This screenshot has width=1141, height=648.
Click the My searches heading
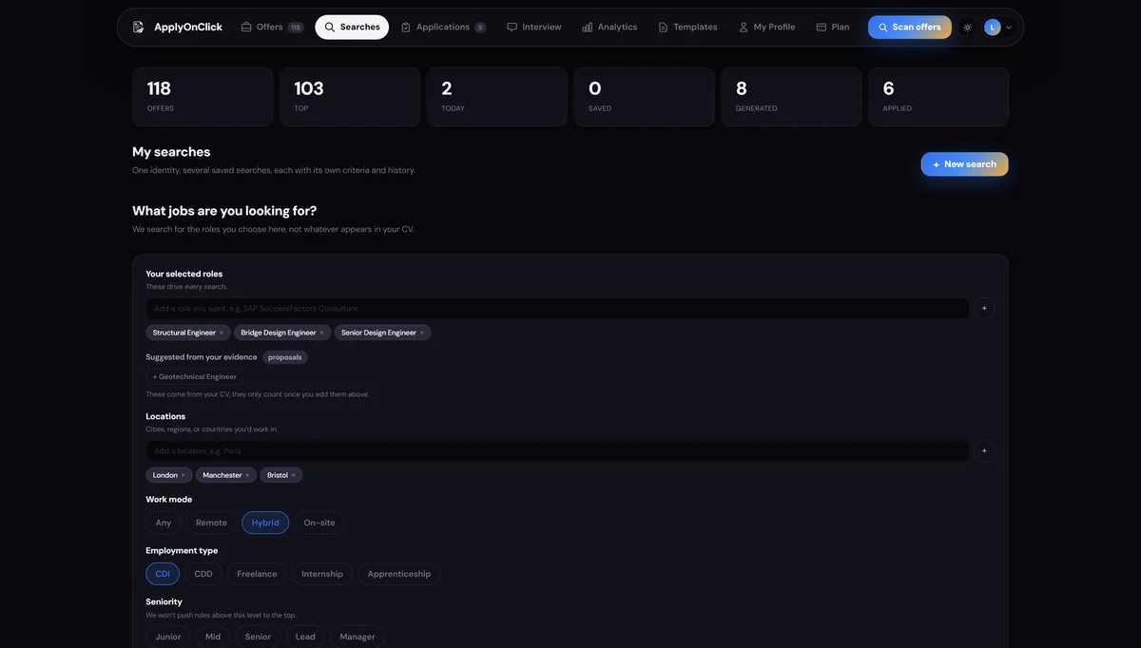pos(171,152)
